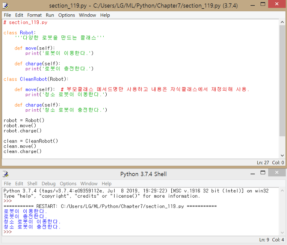287x245 pixels.
Task: Click 'Ln: 9' in Shell status bar
Action: point(264,239)
